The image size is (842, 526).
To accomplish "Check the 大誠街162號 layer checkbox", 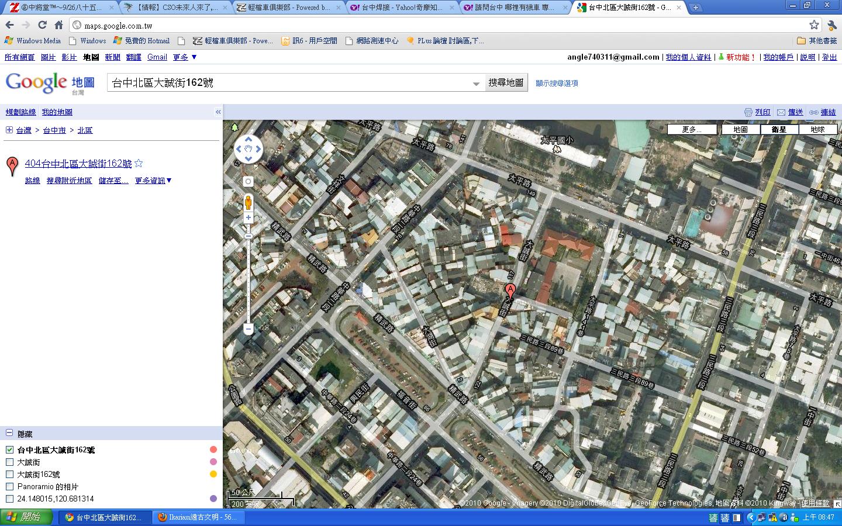I will click(9, 474).
